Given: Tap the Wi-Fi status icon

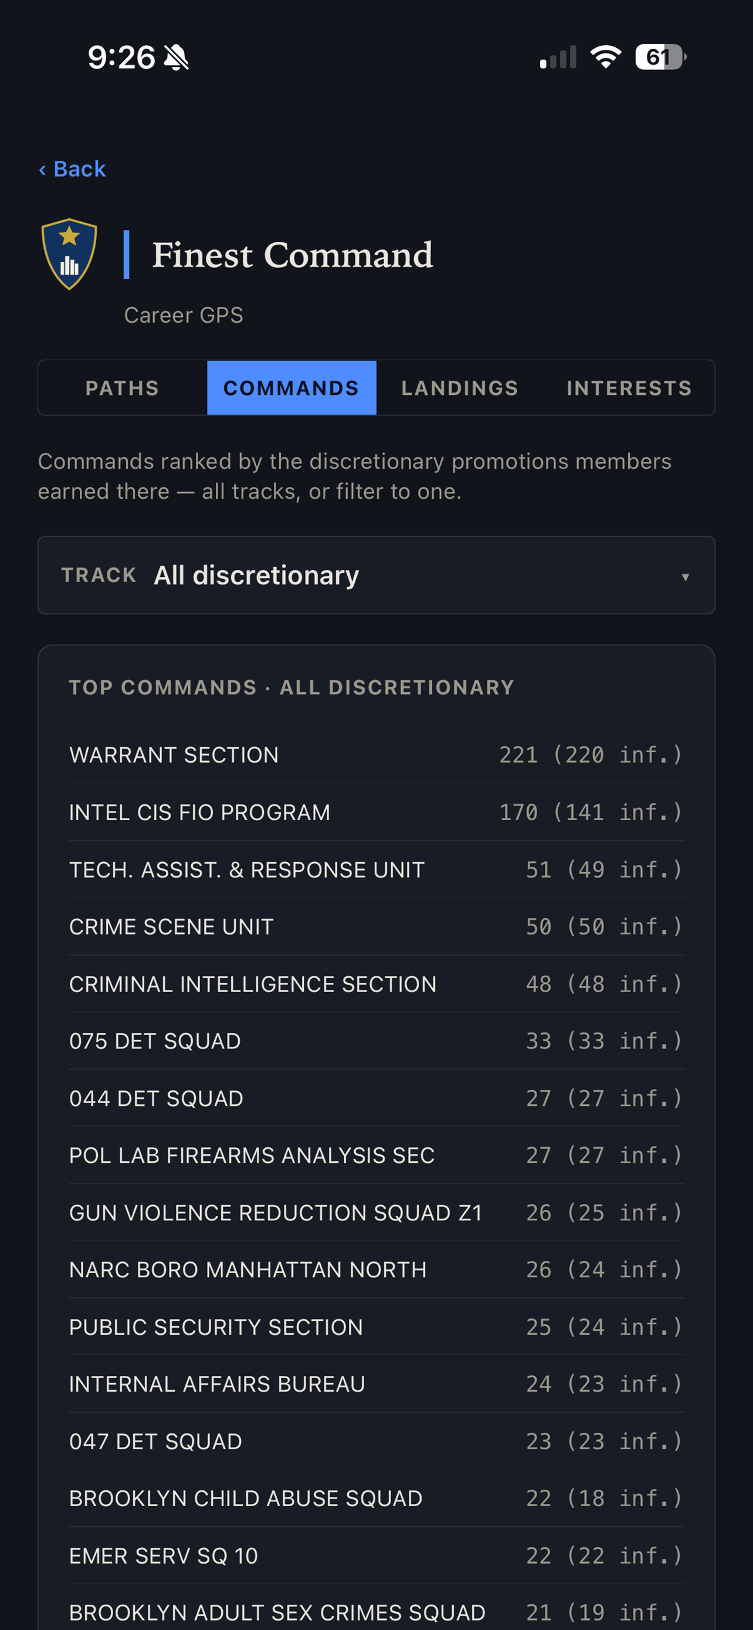Looking at the screenshot, I should [606, 57].
